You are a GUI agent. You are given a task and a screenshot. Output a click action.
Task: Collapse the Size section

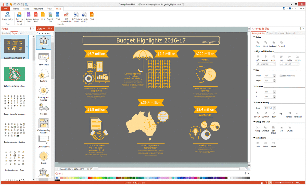(x=254, y=70)
